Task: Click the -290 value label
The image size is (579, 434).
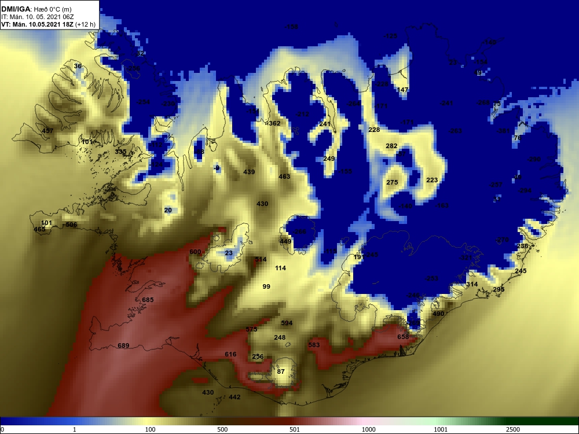Action: pos(534,159)
